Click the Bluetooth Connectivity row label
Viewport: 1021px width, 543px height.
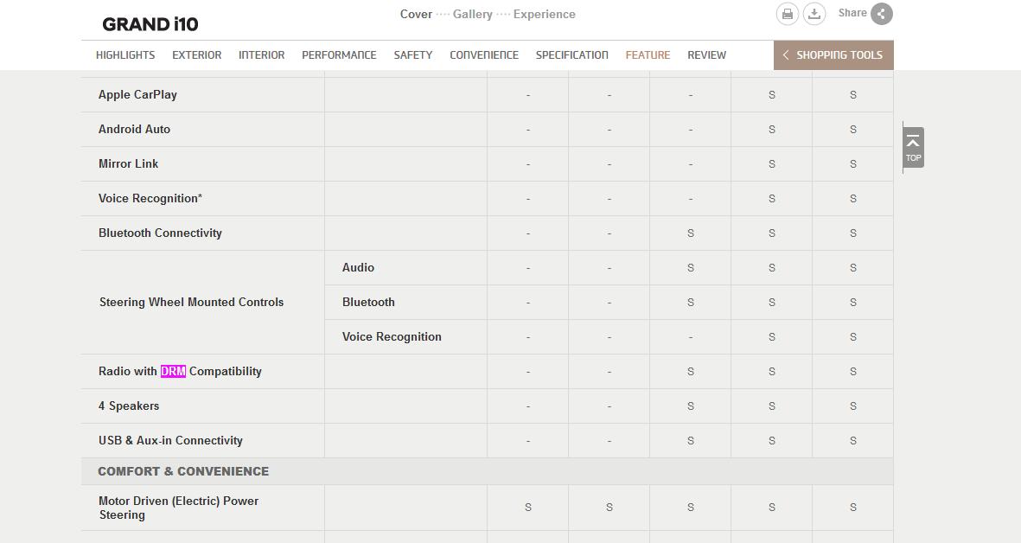(160, 233)
